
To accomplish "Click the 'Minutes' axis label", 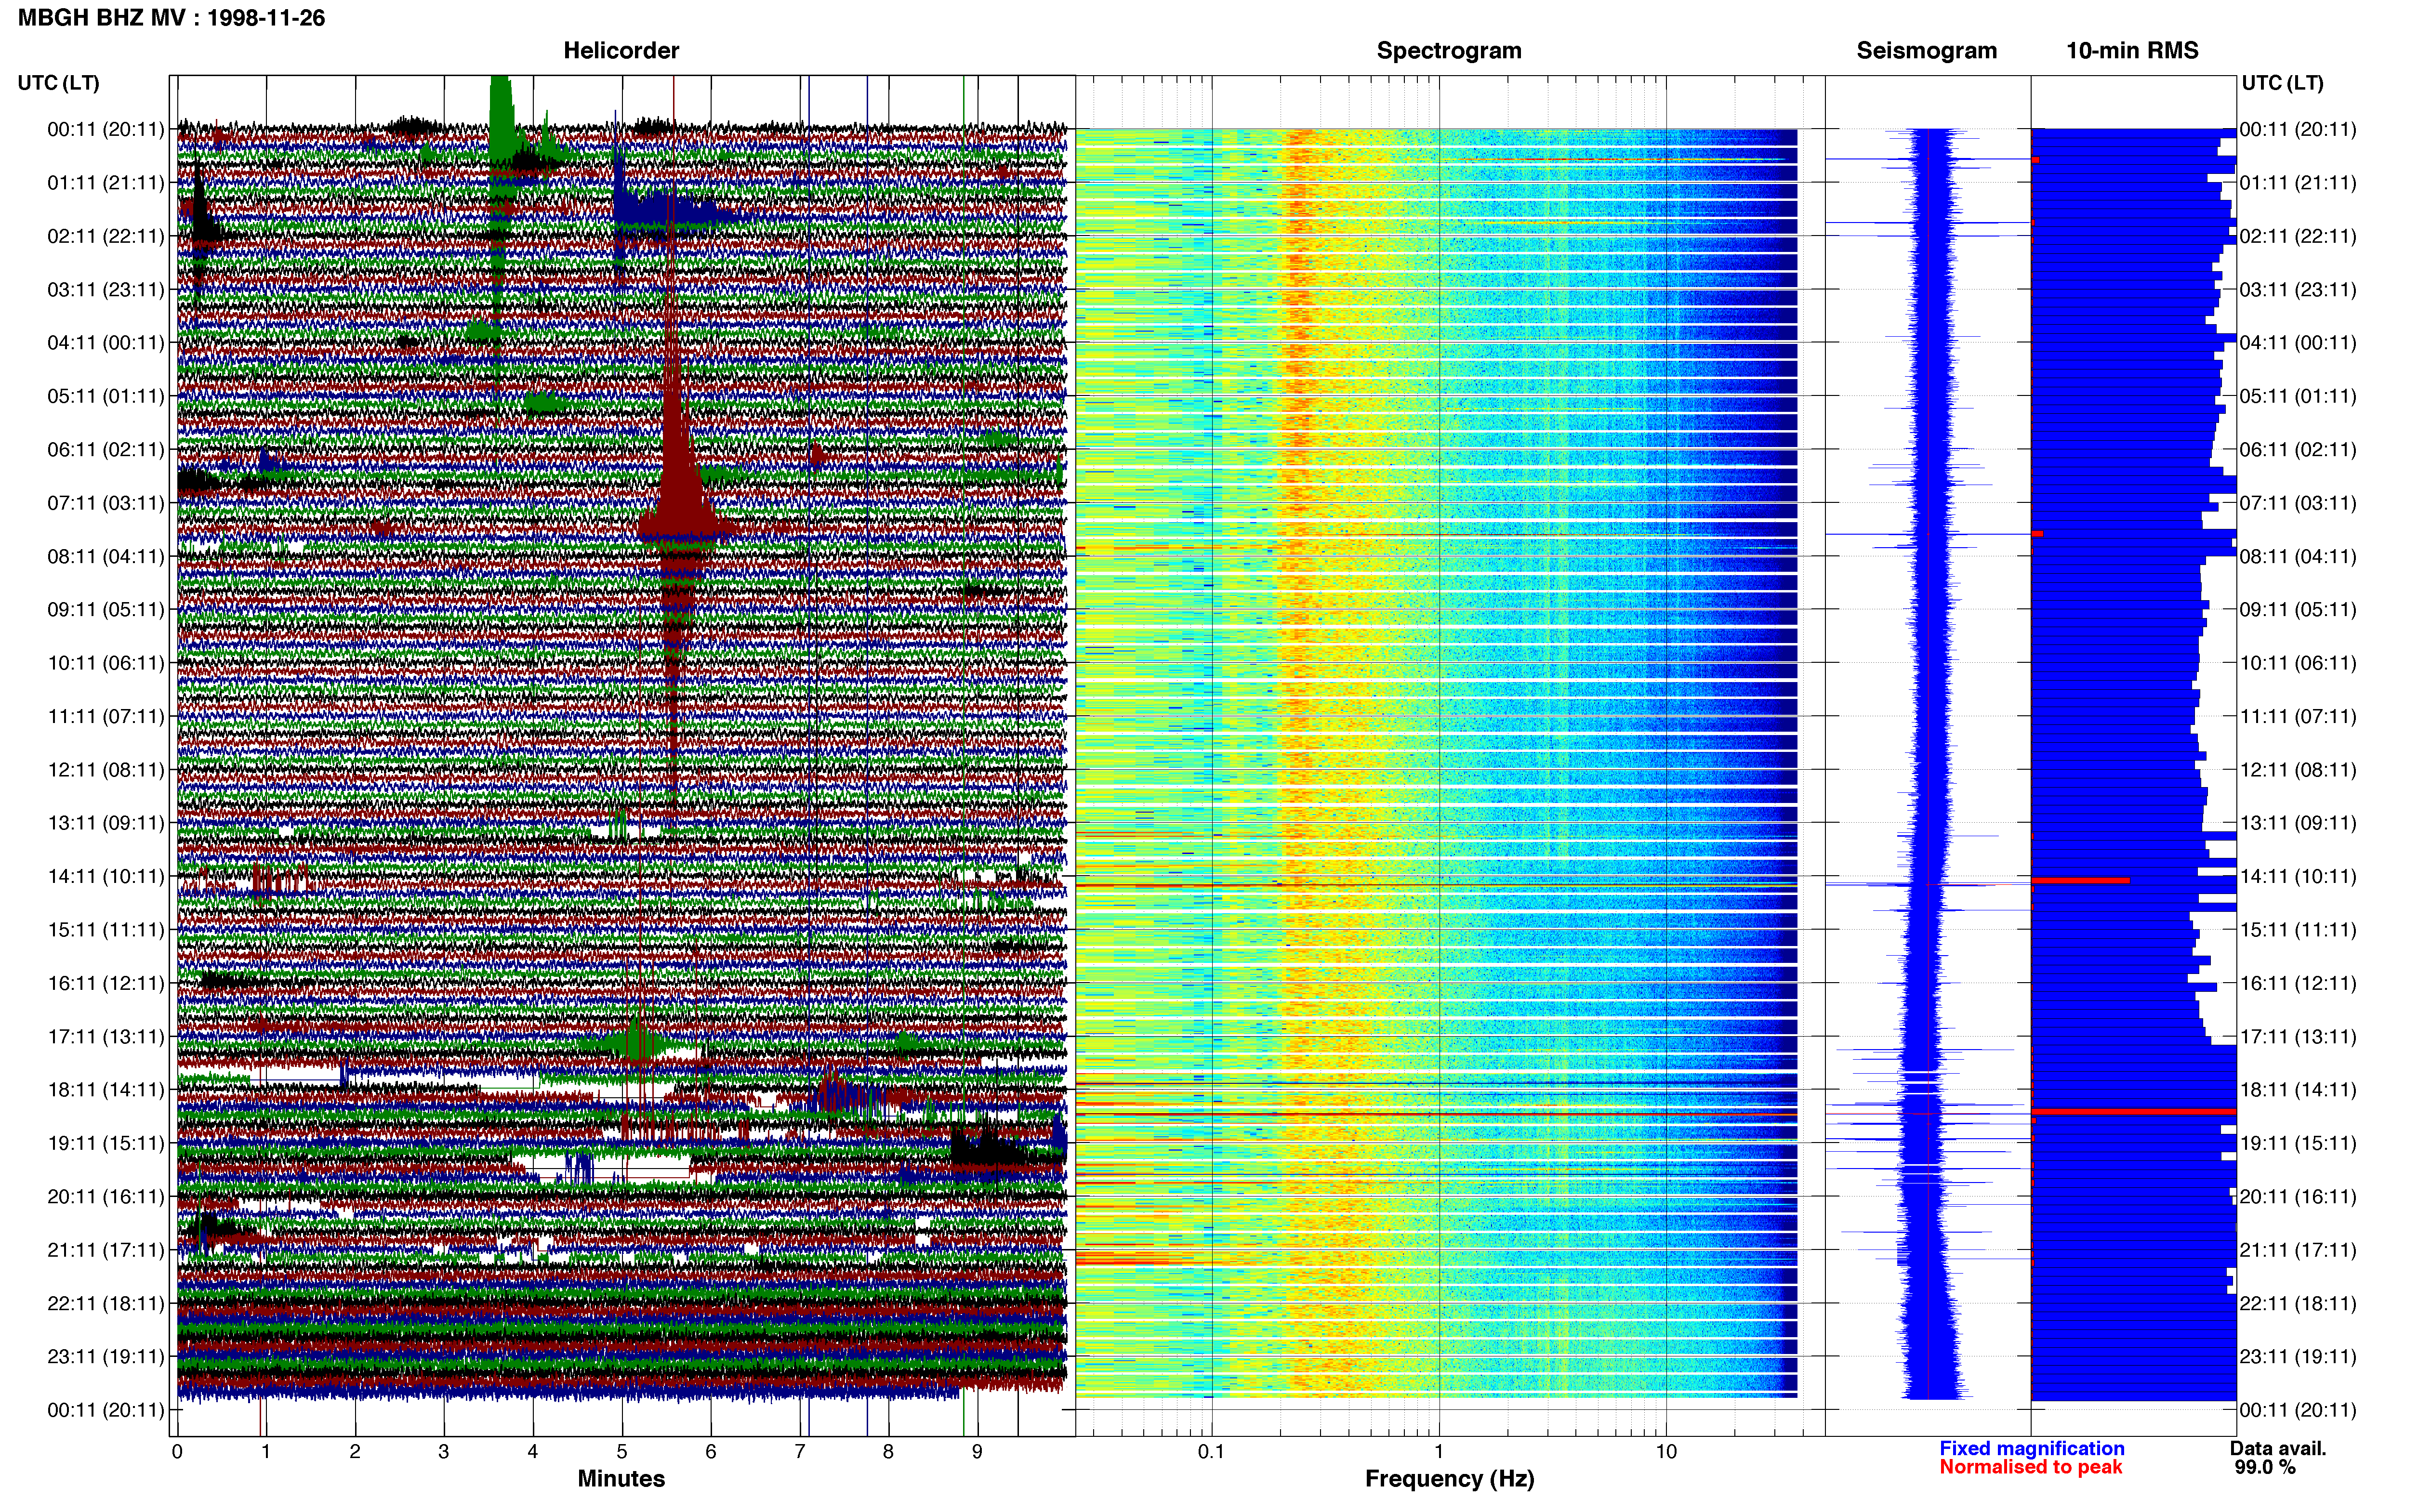I will [x=621, y=1478].
